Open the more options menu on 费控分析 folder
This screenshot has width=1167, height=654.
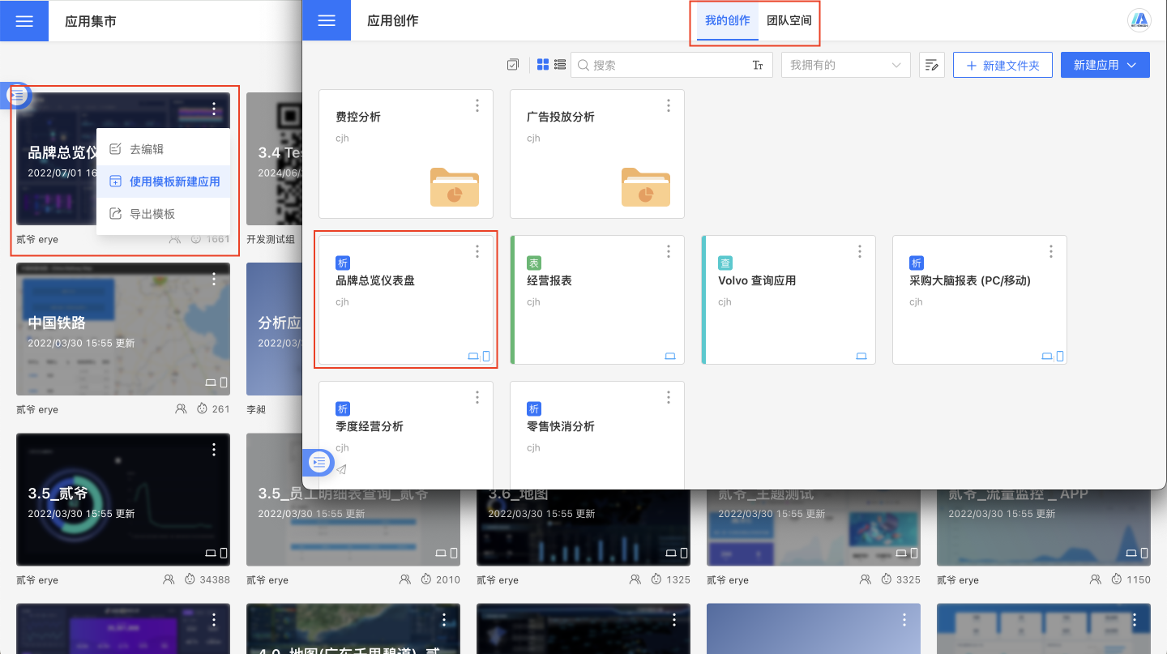(477, 105)
